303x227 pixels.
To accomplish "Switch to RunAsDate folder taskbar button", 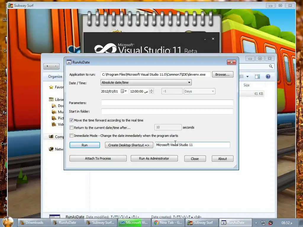I will click(67, 223).
